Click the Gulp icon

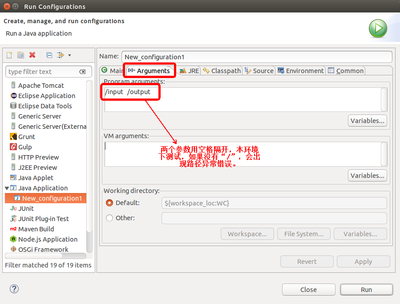13,147
